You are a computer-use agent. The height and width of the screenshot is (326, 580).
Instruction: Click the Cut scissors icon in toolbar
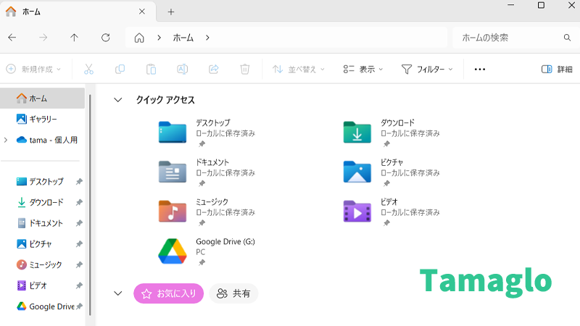[x=89, y=70]
